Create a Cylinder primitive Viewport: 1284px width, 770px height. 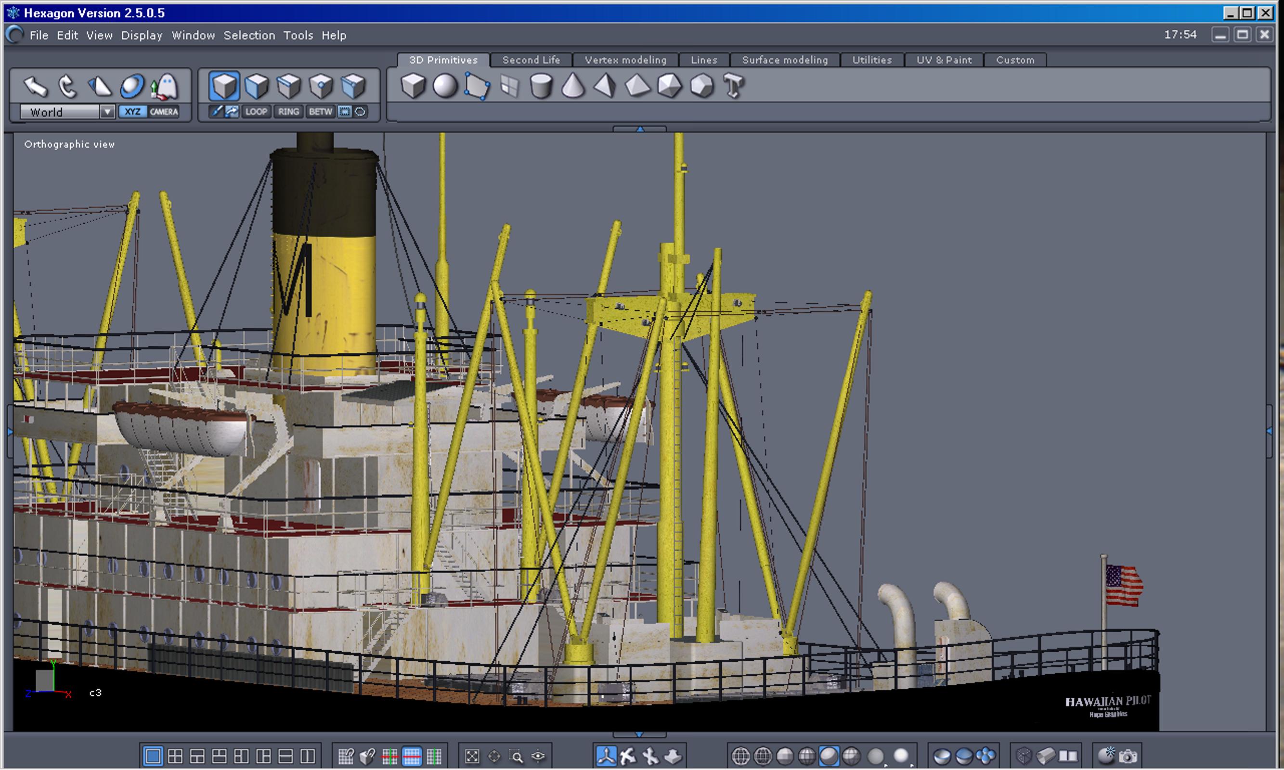point(541,86)
